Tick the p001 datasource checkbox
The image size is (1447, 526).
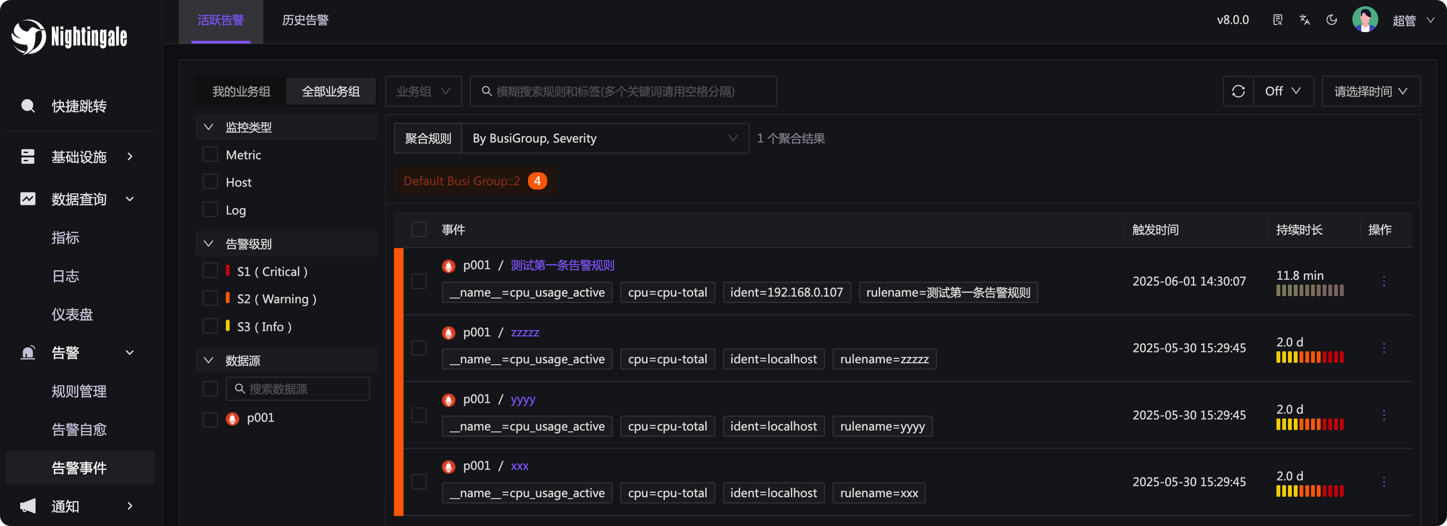point(210,419)
